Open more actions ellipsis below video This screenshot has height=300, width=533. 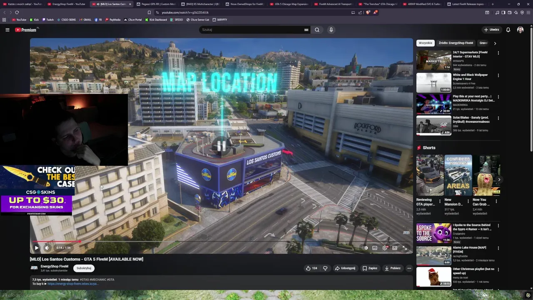tap(409, 268)
